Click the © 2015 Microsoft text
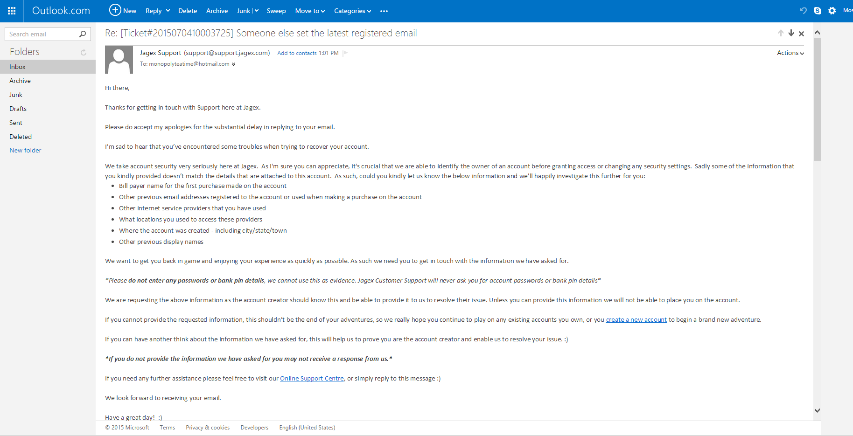Screen dimensions: 853x436 (127, 428)
